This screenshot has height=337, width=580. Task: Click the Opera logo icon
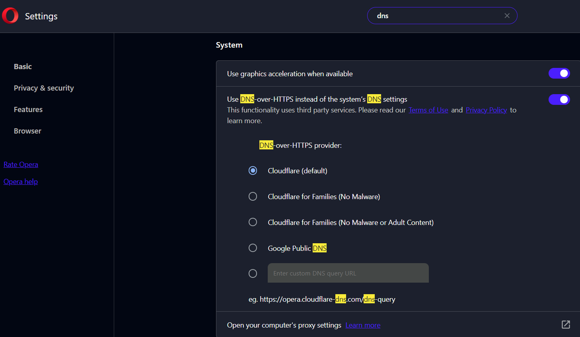pos(10,16)
